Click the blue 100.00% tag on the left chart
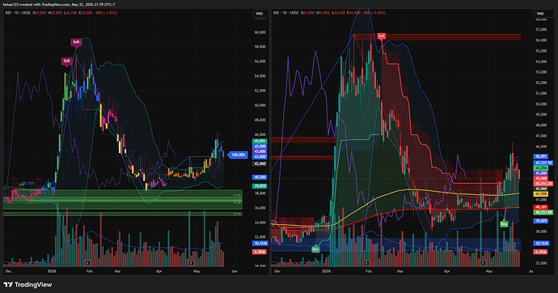 click(238, 155)
